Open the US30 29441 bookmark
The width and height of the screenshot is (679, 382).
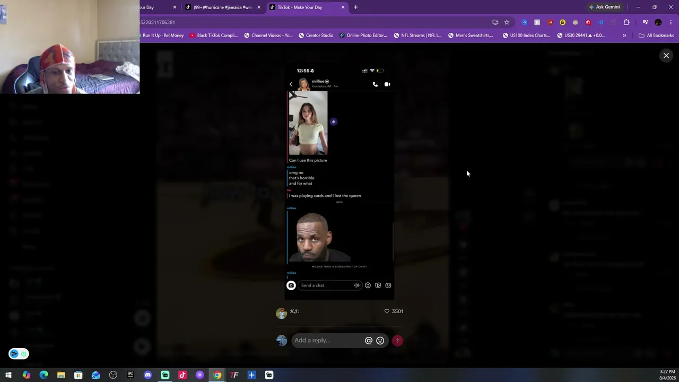click(x=581, y=36)
